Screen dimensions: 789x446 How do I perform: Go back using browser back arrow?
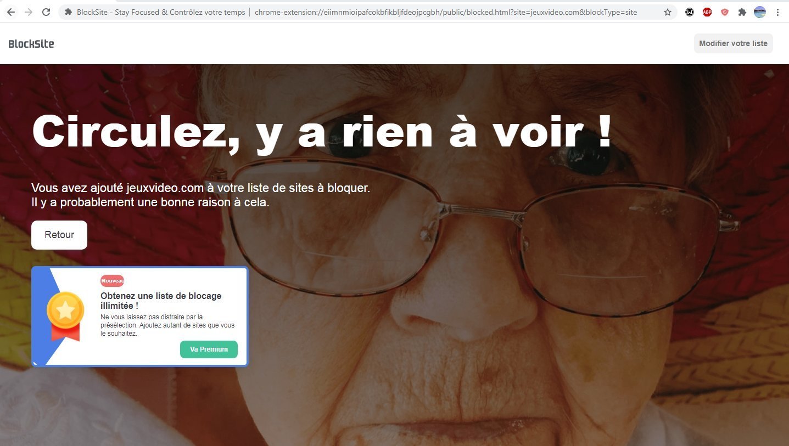[x=11, y=12]
